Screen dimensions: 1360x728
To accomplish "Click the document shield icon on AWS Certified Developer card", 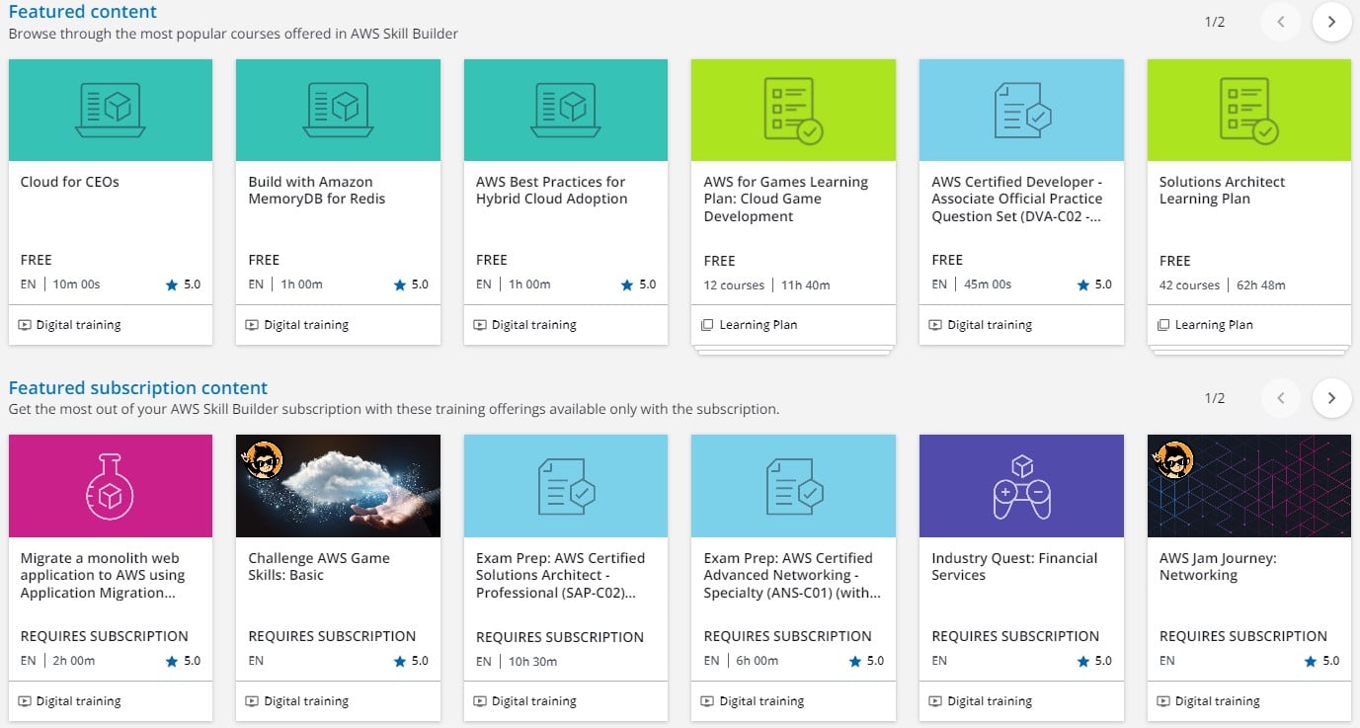I will [x=1021, y=110].
